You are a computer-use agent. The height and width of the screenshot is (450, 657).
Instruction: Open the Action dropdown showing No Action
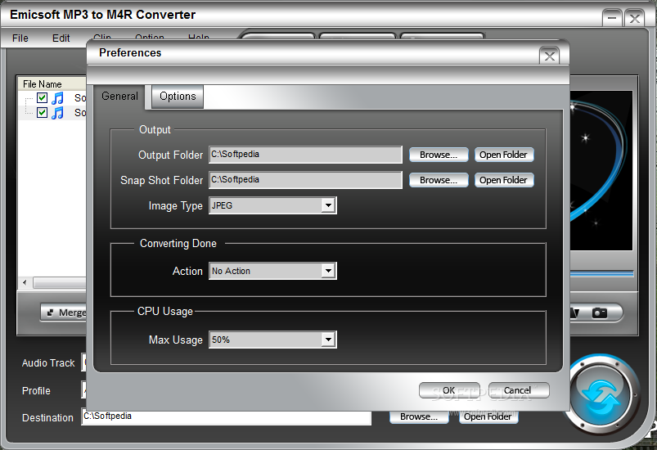coord(272,271)
